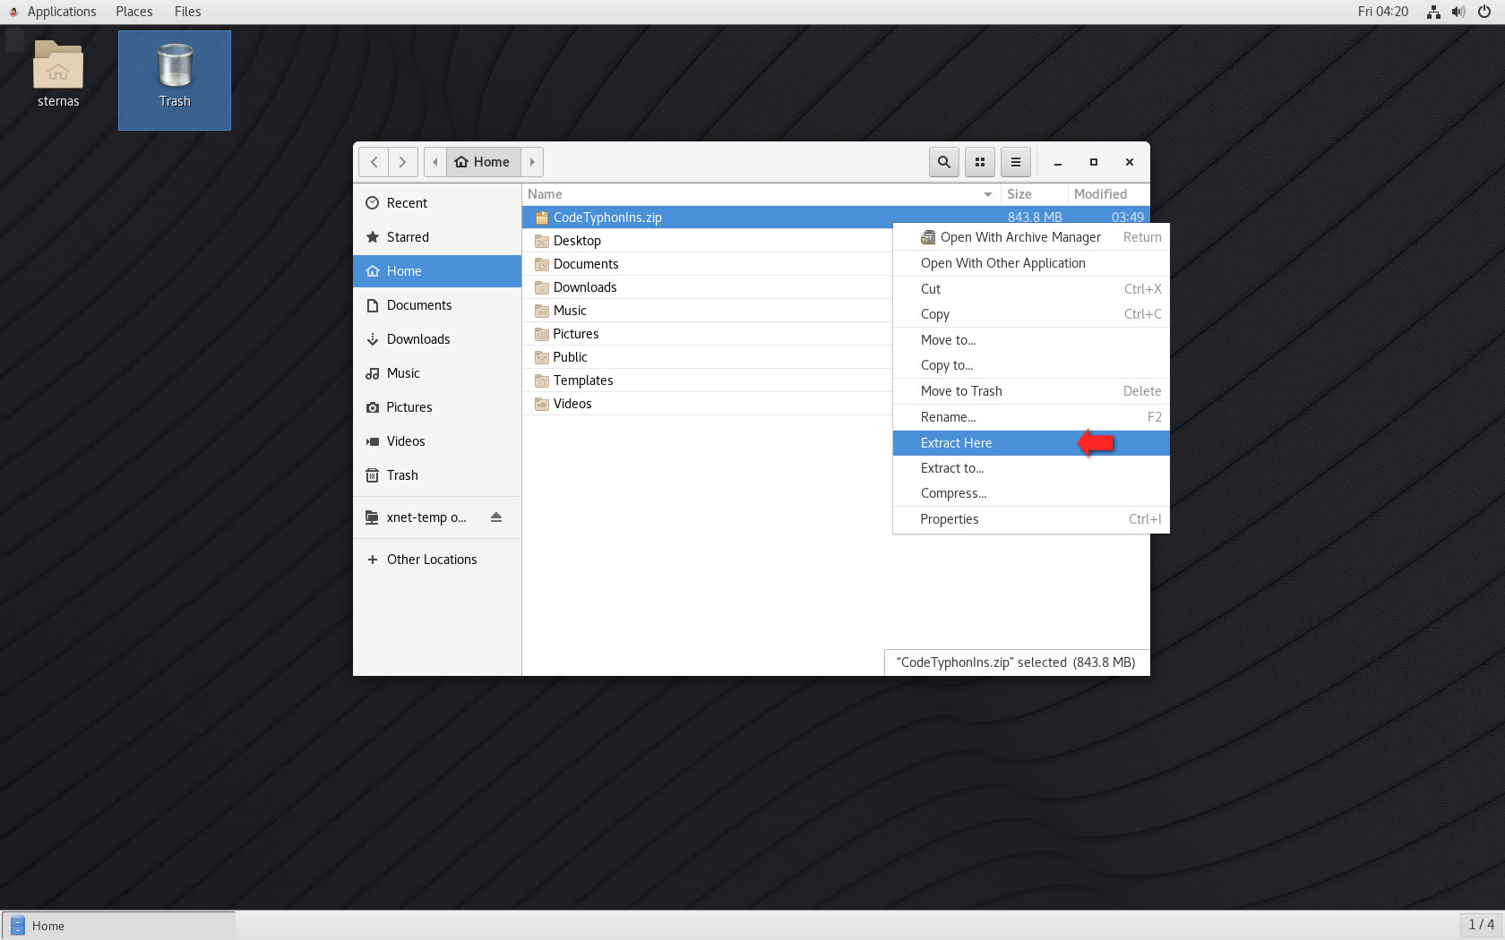Click the Home window button in taskbar
Viewport: 1505px width, 940px height.
(x=119, y=926)
